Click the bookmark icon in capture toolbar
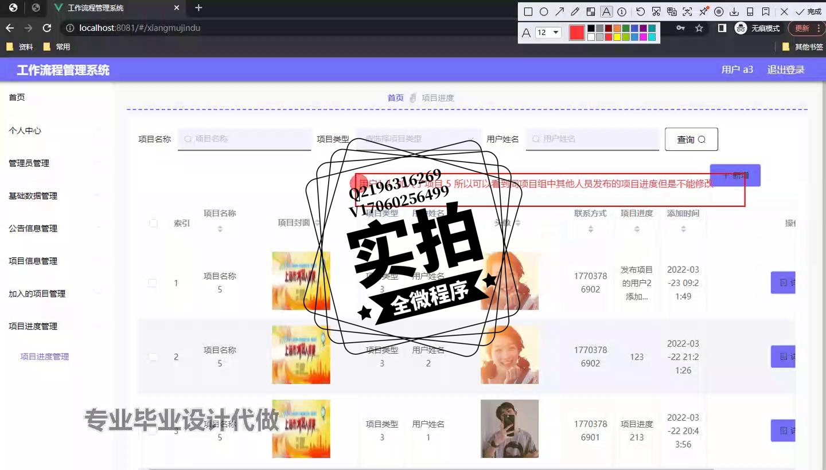 coord(766,11)
